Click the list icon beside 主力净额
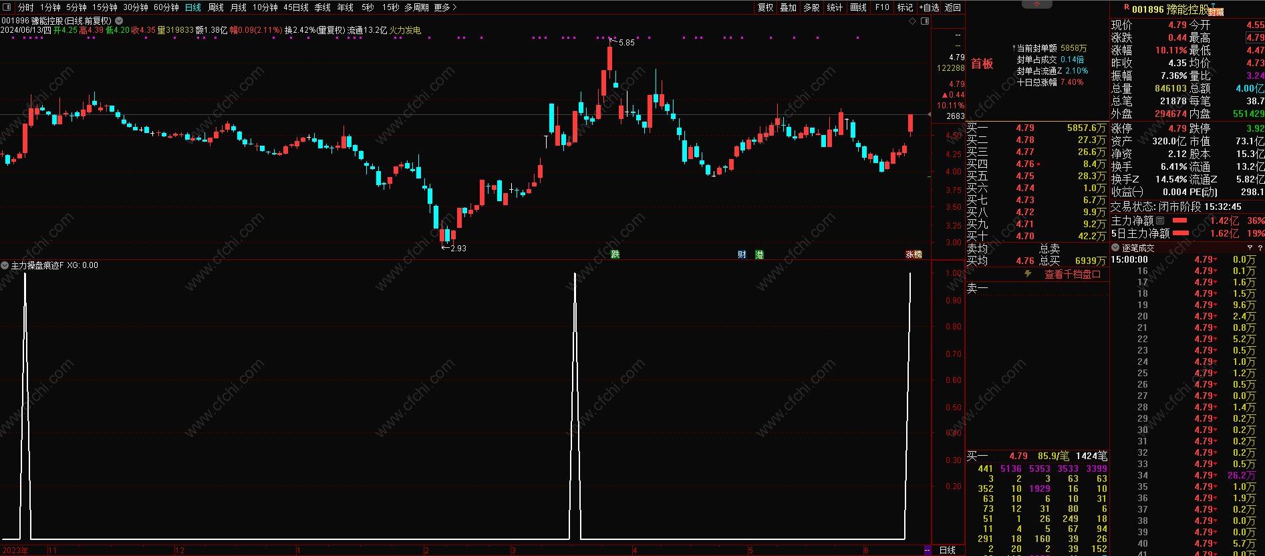The image size is (1265, 556). (x=1160, y=221)
